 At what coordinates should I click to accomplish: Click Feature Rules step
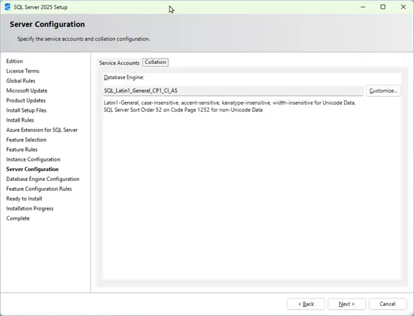22,150
